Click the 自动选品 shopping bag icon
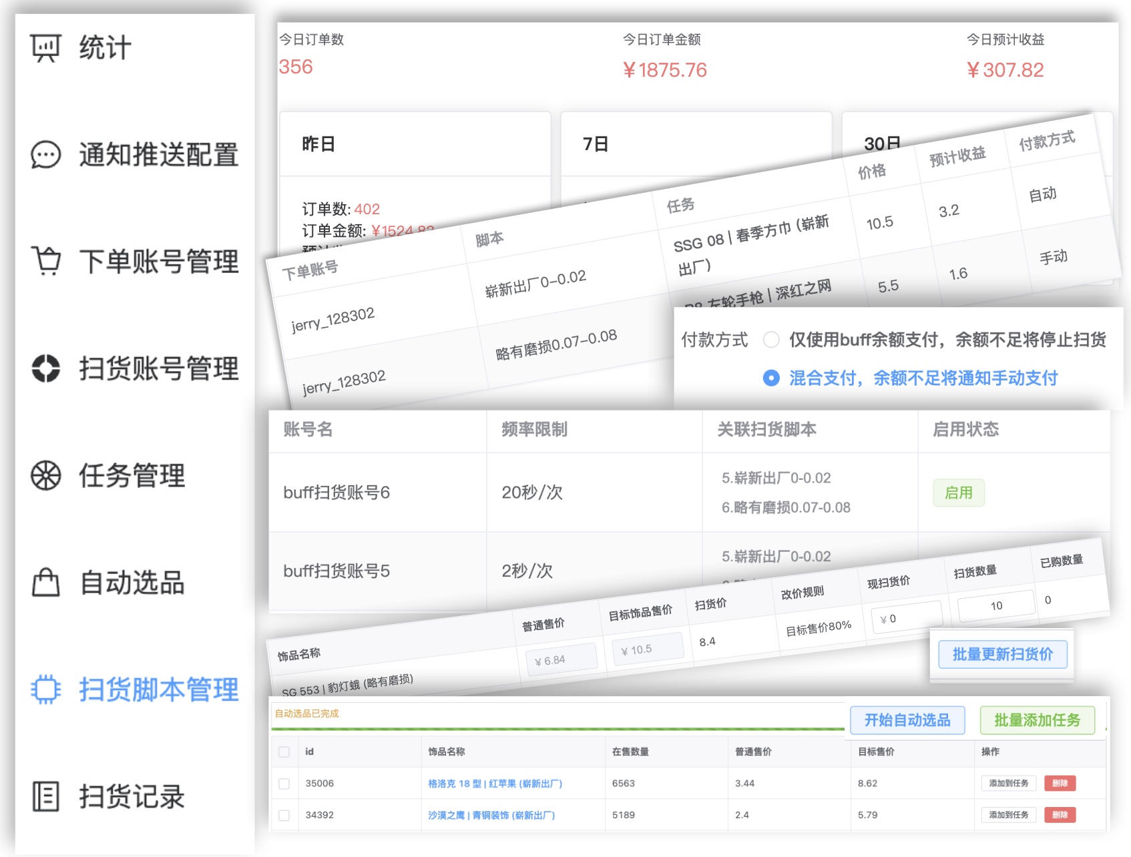Viewport: 1131px width, 857px height. tap(45, 582)
